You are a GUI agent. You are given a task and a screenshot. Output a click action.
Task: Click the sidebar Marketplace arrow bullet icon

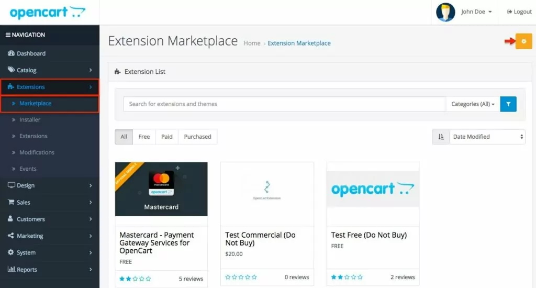[14, 103]
